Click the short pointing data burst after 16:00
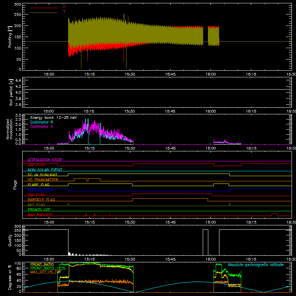The width and height of the screenshot is (296, 296). 213,36
